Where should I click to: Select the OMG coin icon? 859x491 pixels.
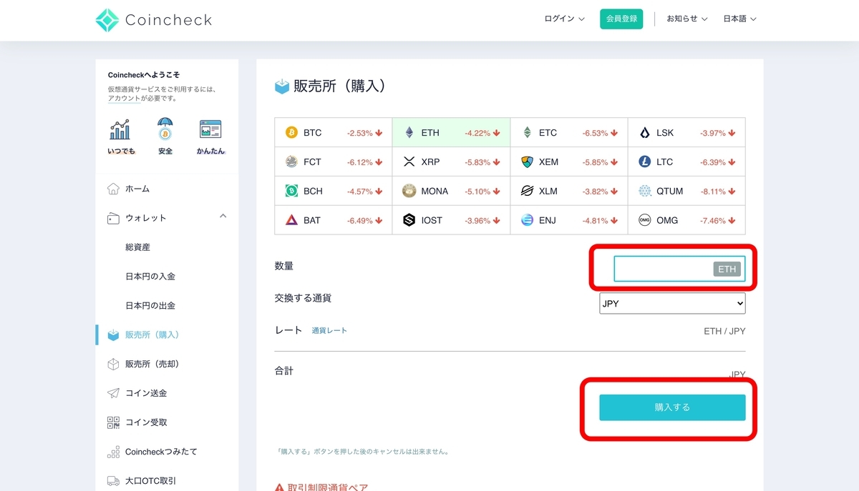point(645,220)
